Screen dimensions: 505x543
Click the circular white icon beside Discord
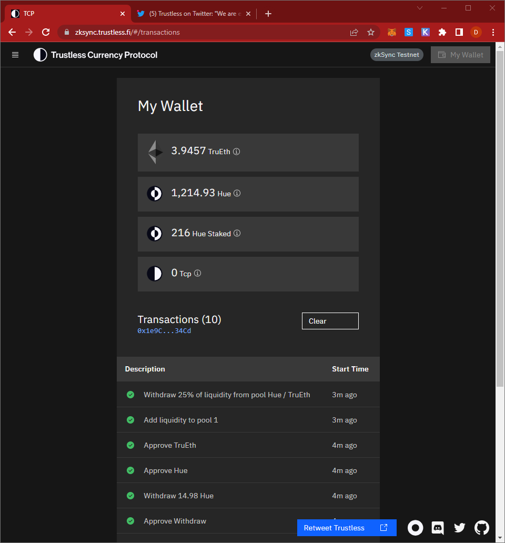point(416,528)
